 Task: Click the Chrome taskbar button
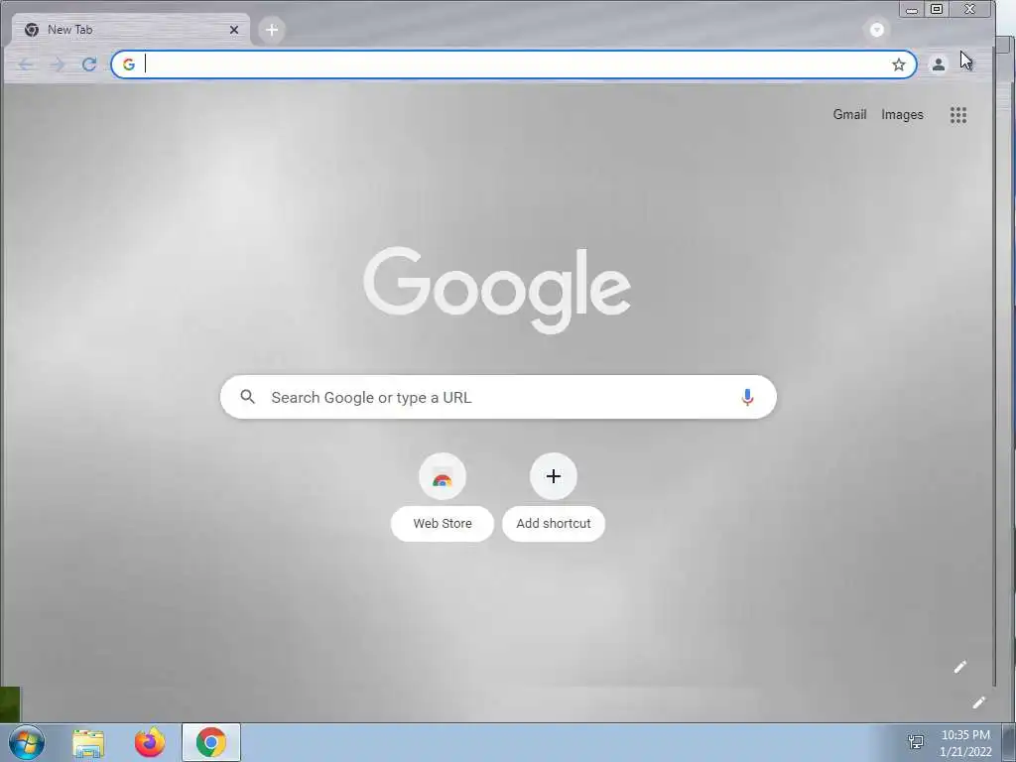coord(211,742)
